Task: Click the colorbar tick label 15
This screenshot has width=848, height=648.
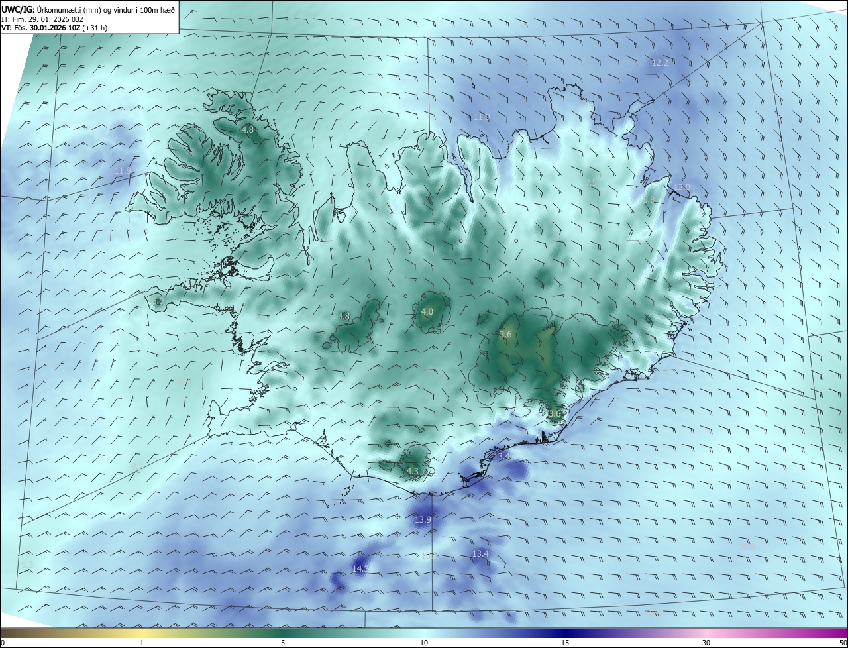Action: click(565, 643)
